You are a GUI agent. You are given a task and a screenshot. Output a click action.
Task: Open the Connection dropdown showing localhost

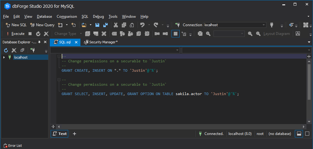pyautogui.click(x=264, y=25)
